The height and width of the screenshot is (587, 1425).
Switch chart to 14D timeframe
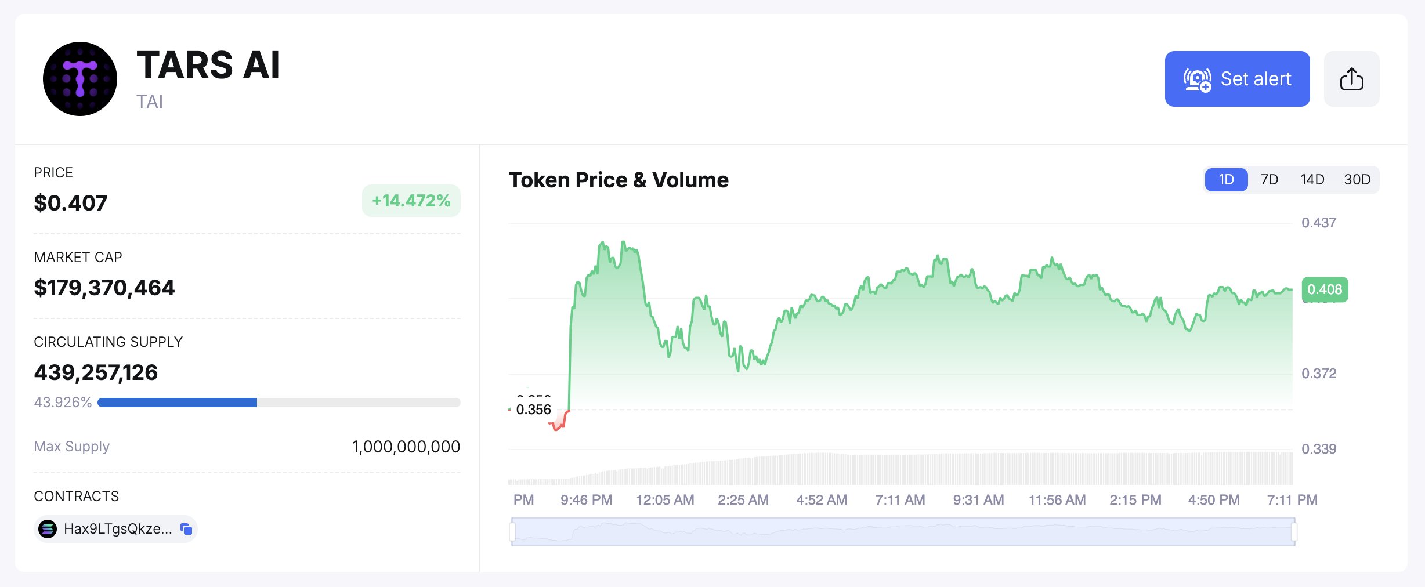[1312, 180]
